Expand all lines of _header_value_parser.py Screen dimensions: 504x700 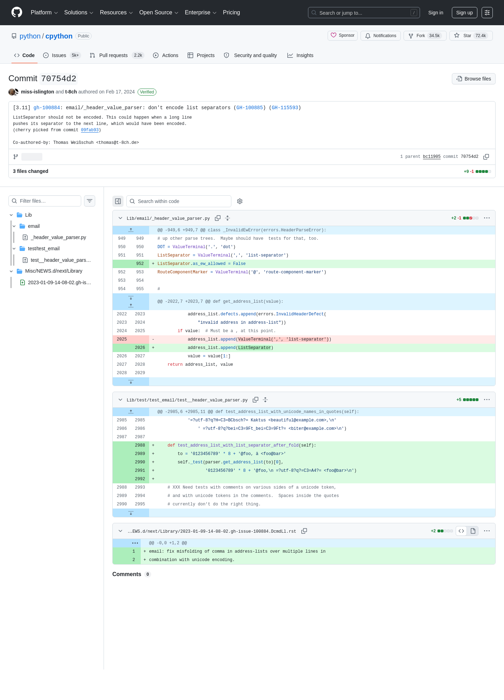coord(227,218)
